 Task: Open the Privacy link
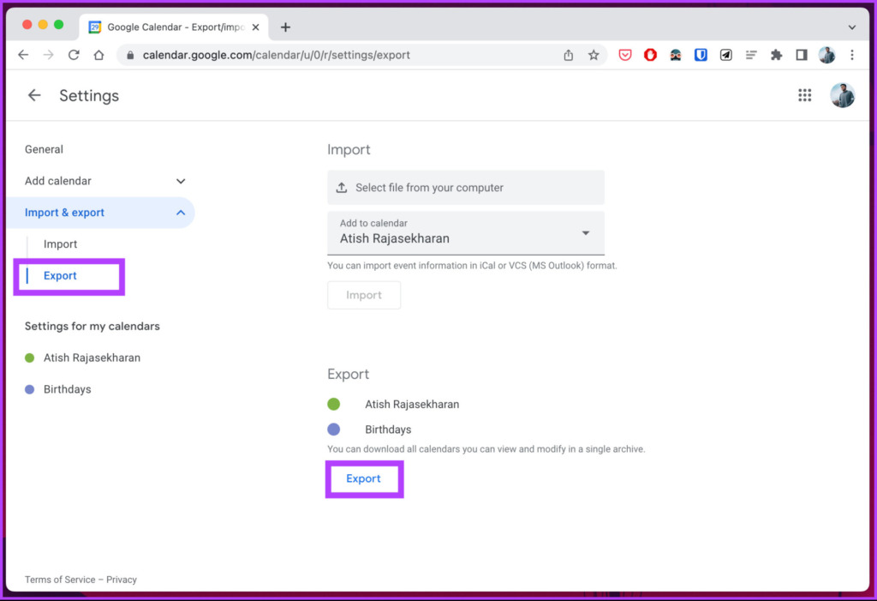click(122, 580)
